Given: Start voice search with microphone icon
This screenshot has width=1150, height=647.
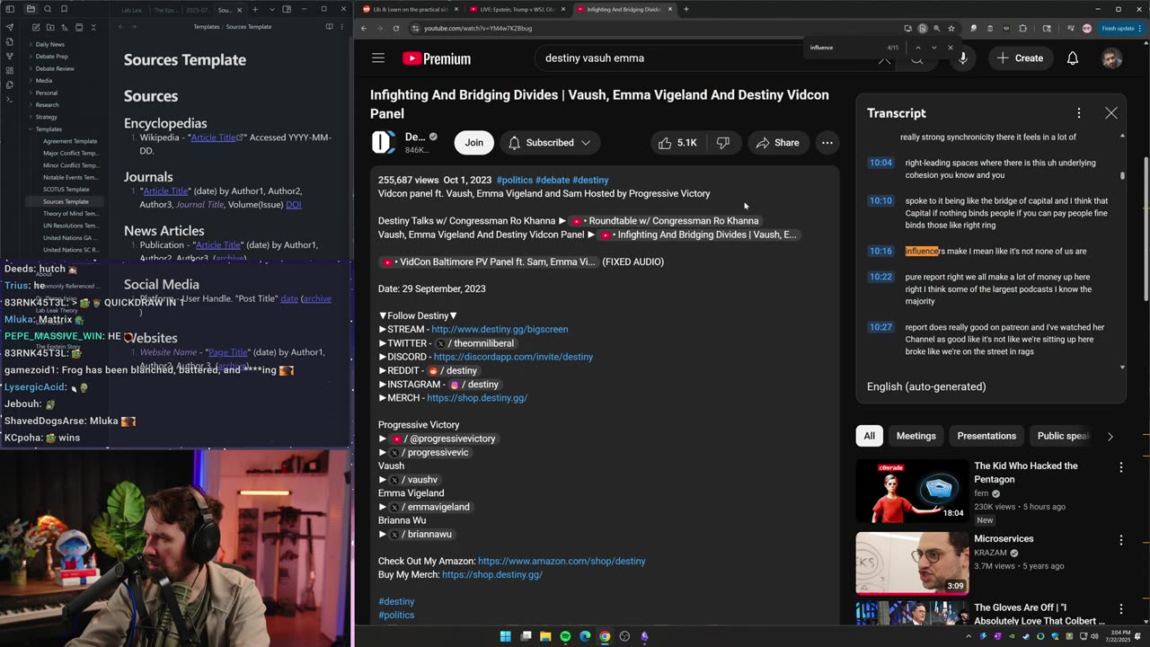Looking at the screenshot, I should click(962, 58).
